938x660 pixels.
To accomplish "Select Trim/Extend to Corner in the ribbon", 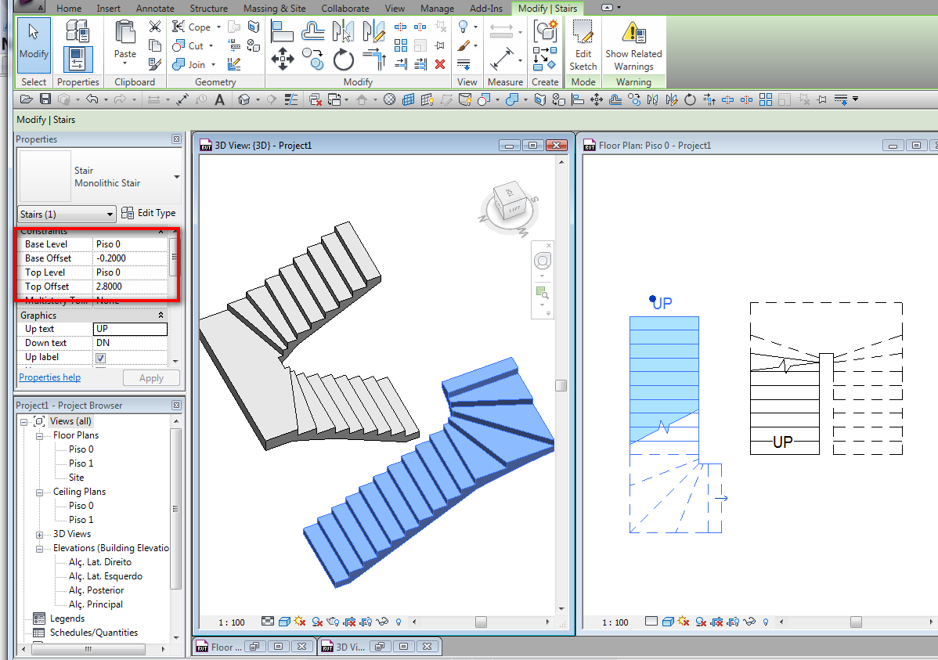I will (374, 60).
